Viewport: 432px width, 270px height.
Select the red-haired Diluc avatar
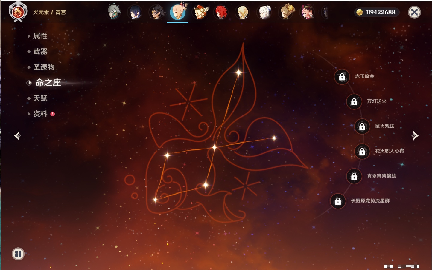221,13
